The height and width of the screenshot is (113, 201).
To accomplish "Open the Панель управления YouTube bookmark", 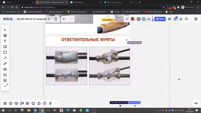I will pyautogui.click(x=153, y=12).
